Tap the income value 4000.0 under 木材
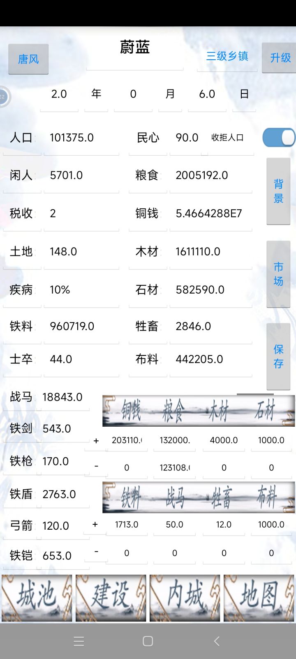 [224, 440]
